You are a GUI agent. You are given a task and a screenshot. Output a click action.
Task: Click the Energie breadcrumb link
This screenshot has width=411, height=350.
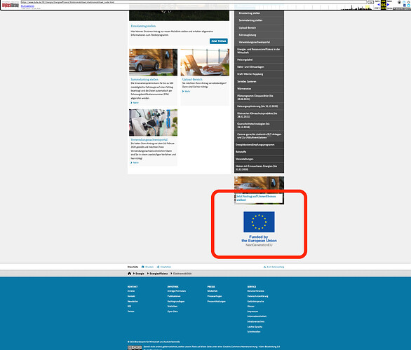[140, 274]
